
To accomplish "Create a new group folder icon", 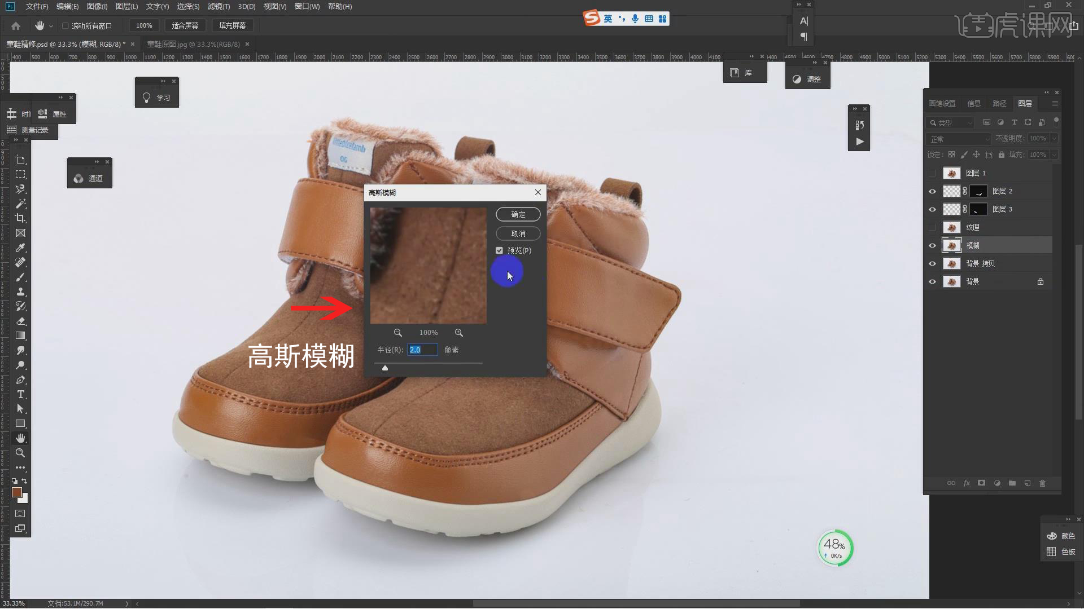I will pos(1012,483).
